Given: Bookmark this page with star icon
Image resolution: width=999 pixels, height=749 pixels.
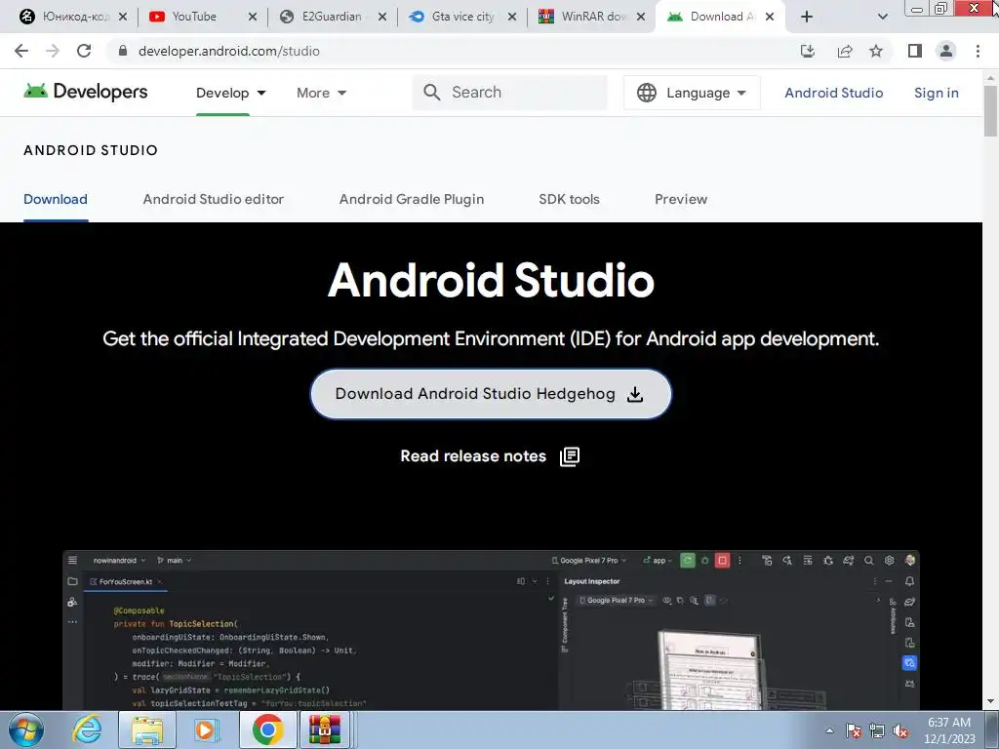Looking at the screenshot, I should (876, 51).
